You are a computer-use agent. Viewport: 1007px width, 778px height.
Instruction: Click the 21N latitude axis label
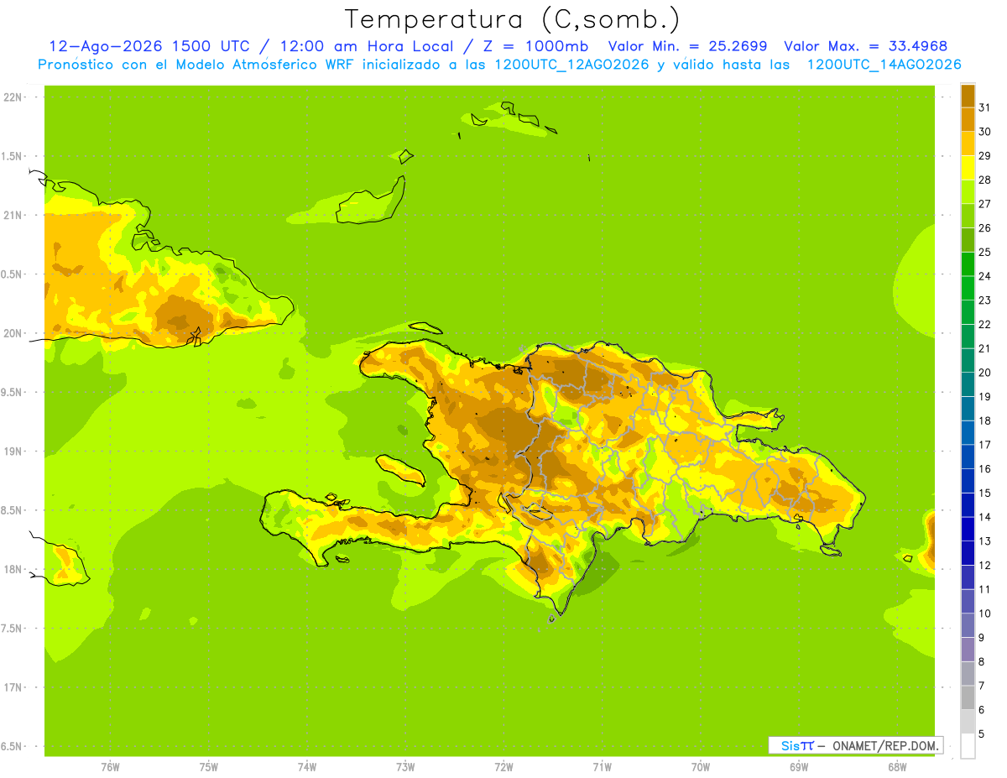13,216
